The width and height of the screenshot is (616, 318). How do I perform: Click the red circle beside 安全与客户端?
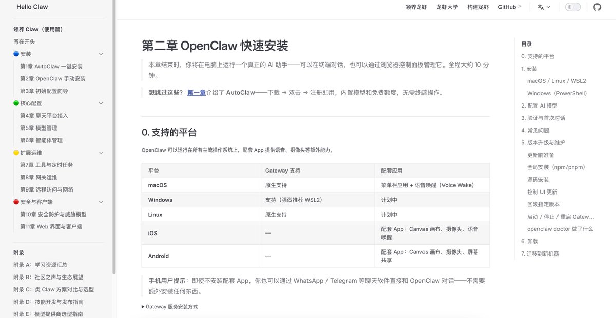(x=16, y=202)
